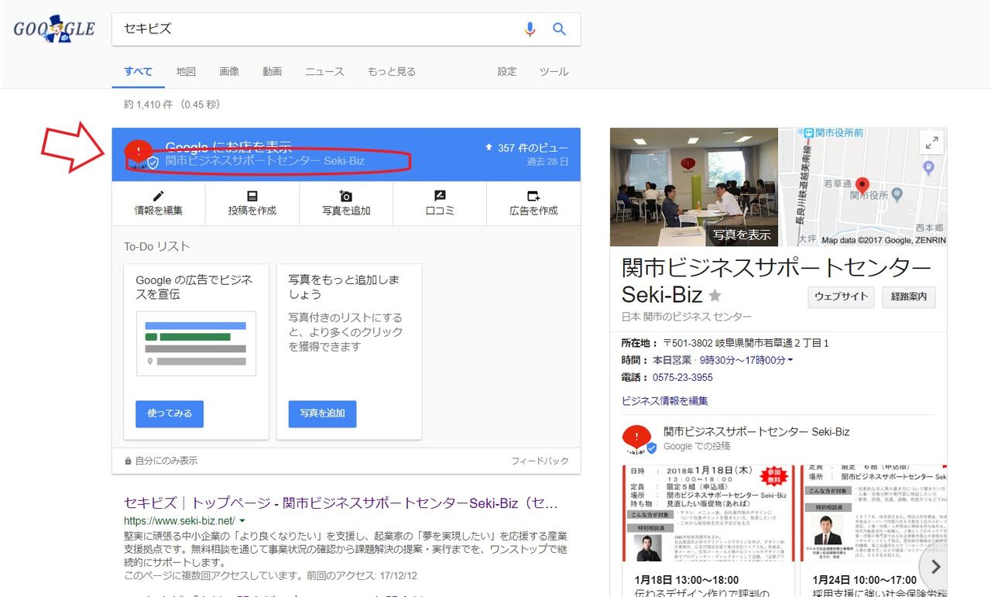Click the camera icon for 写真を追加
Image resolution: width=991 pixels, height=597 pixels.
coord(346,196)
